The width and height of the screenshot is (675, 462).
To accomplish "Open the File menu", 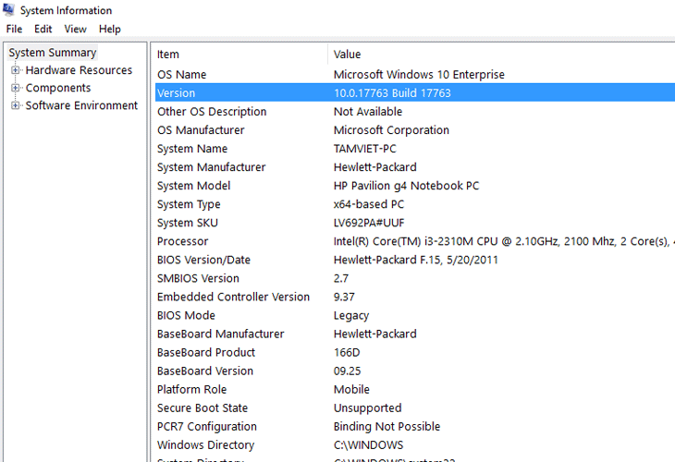I will click(x=14, y=29).
